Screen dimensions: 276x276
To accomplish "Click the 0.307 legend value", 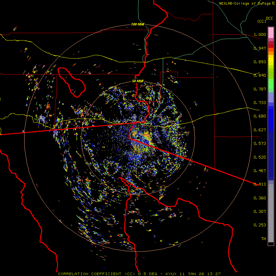I will pos(260,212).
